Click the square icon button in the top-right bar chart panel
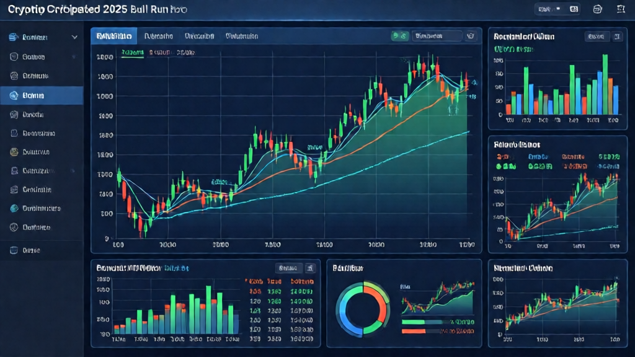The height and width of the screenshot is (357, 635). (x=616, y=37)
